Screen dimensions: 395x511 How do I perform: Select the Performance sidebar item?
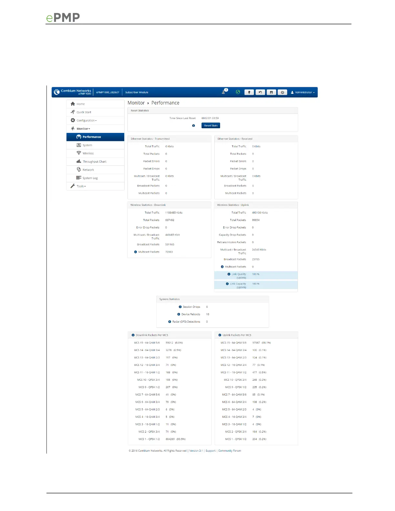pos(95,137)
